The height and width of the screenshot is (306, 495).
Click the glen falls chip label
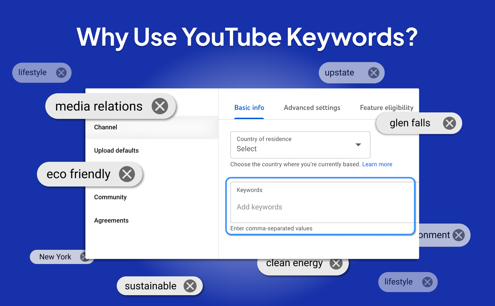coord(410,123)
